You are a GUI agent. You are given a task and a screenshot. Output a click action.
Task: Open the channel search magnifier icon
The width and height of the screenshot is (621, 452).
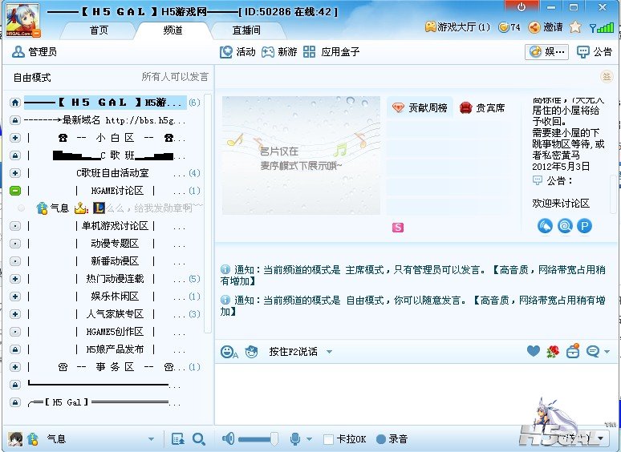coord(198,439)
